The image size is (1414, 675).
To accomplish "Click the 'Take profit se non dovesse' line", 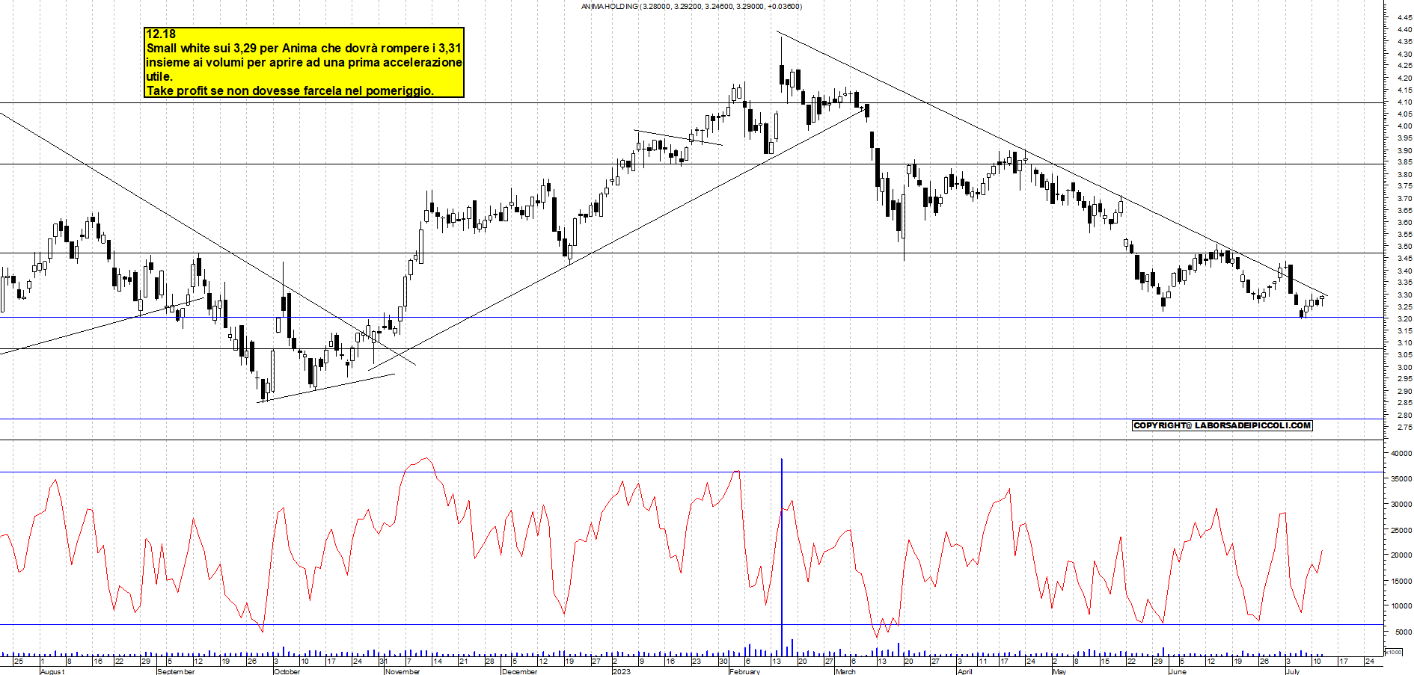I will click(290, 90).
